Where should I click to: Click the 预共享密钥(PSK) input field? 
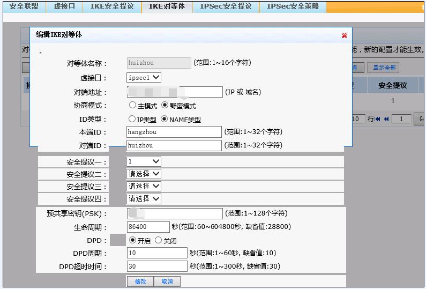[x=175, y=213]
